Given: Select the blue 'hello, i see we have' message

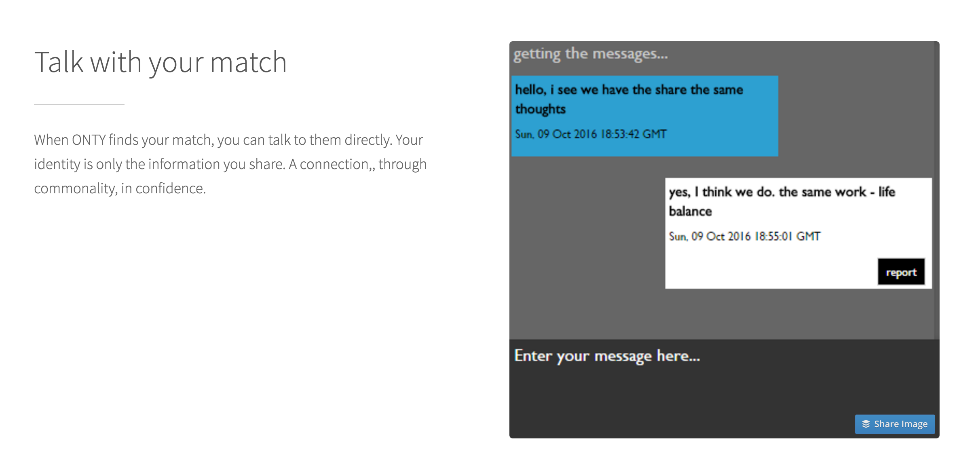Looking at the screenshot, I should 629,90.
